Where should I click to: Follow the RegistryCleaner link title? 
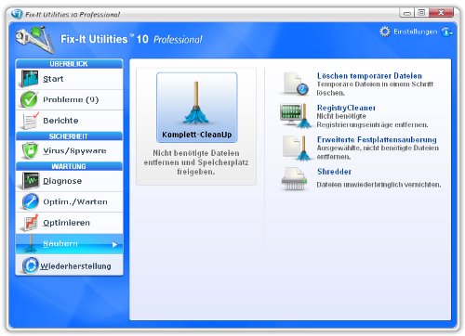point(346,108)
